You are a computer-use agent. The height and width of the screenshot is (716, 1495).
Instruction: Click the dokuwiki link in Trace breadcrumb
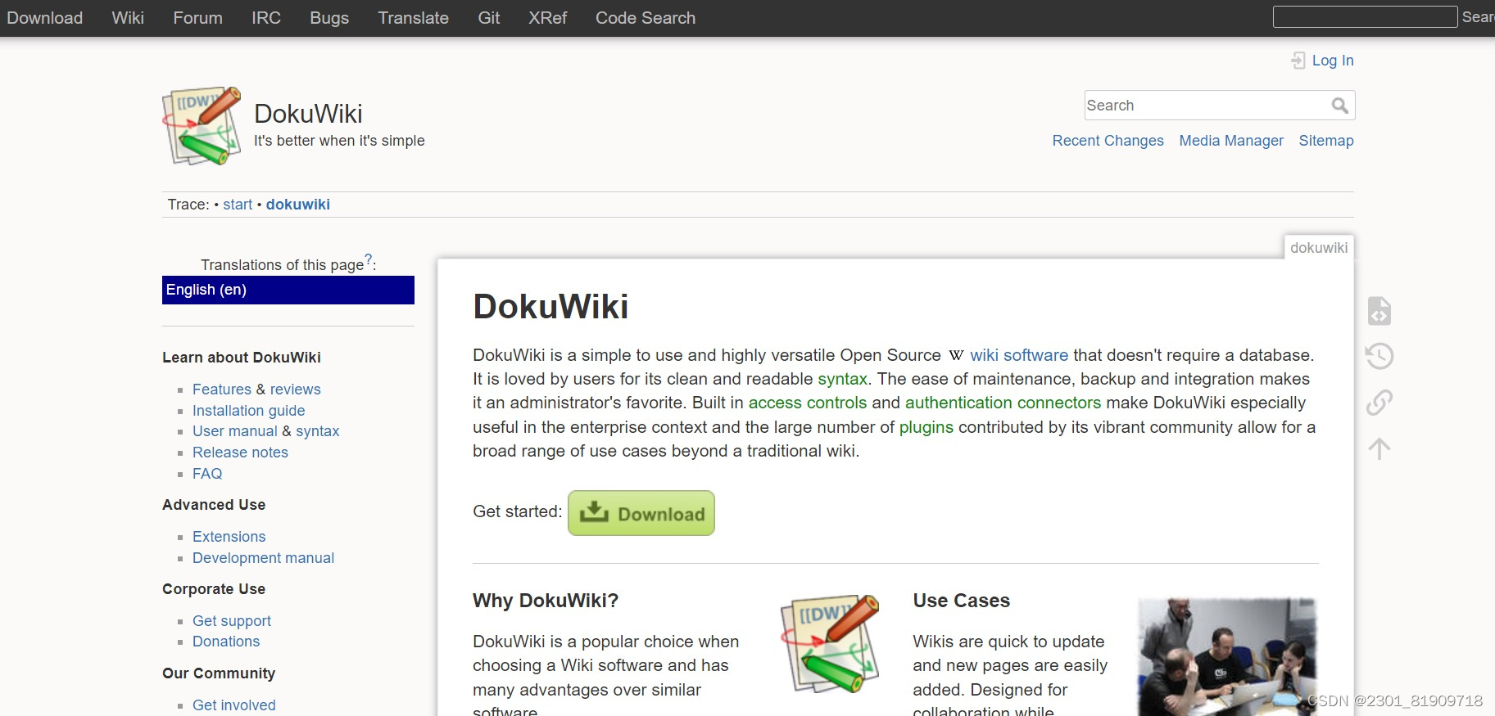point(298,205)
